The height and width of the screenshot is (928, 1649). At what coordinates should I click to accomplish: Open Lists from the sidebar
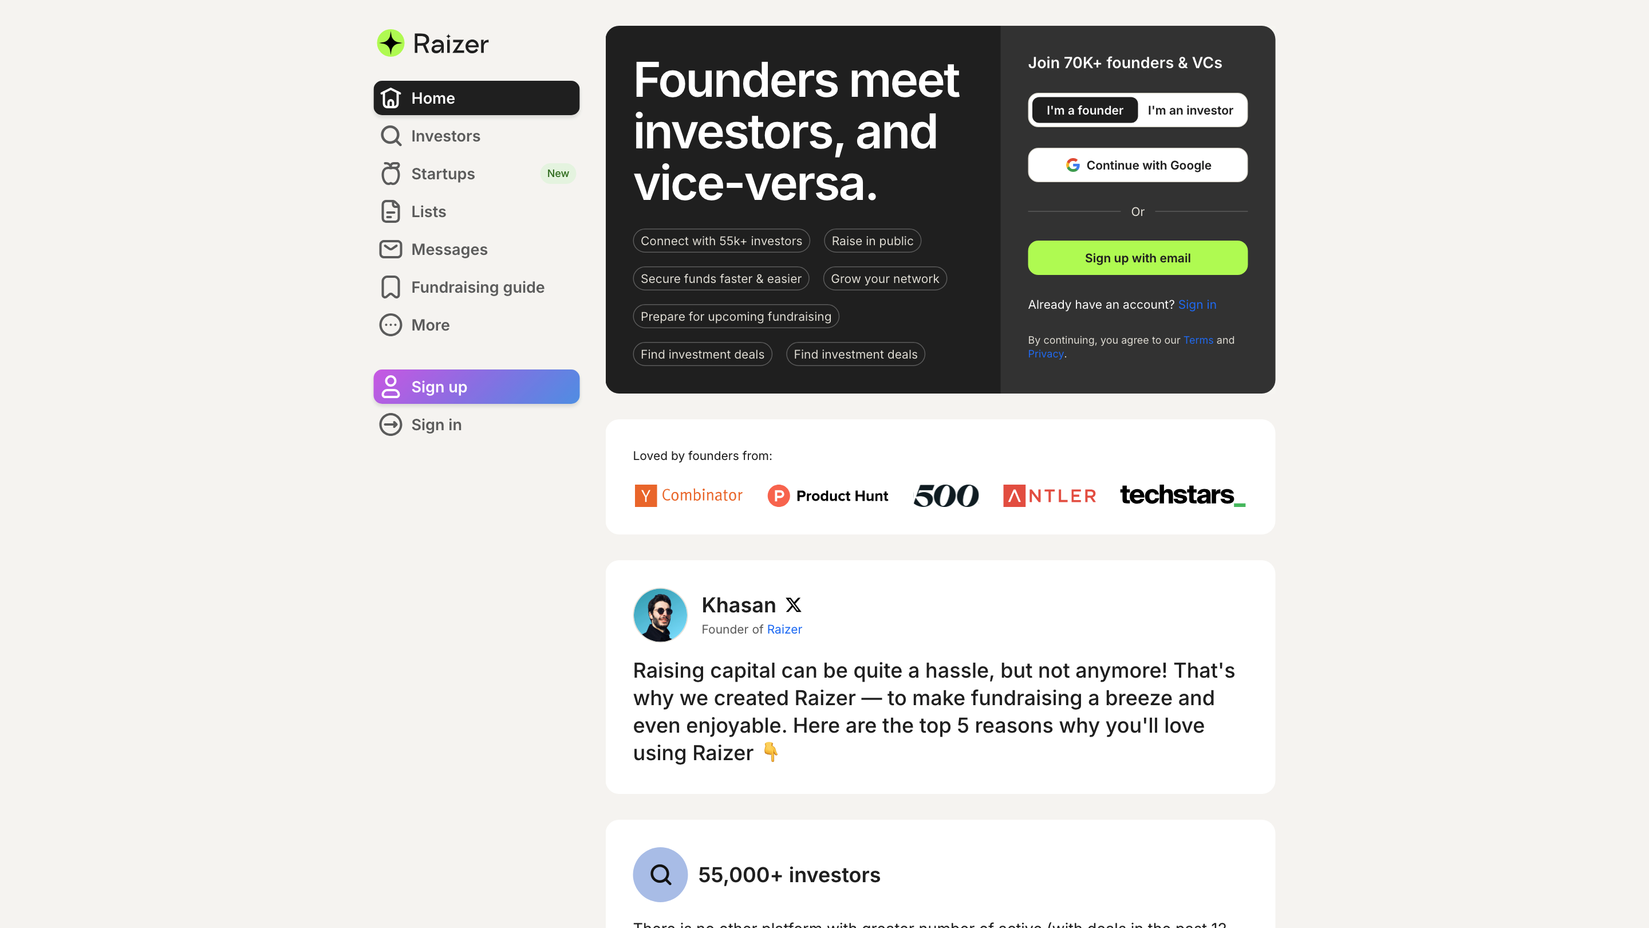(x=428, y=211)
